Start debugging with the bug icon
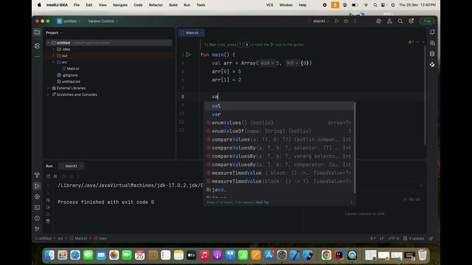The height and width of the screenshot is (265, 472). [346, 21]
